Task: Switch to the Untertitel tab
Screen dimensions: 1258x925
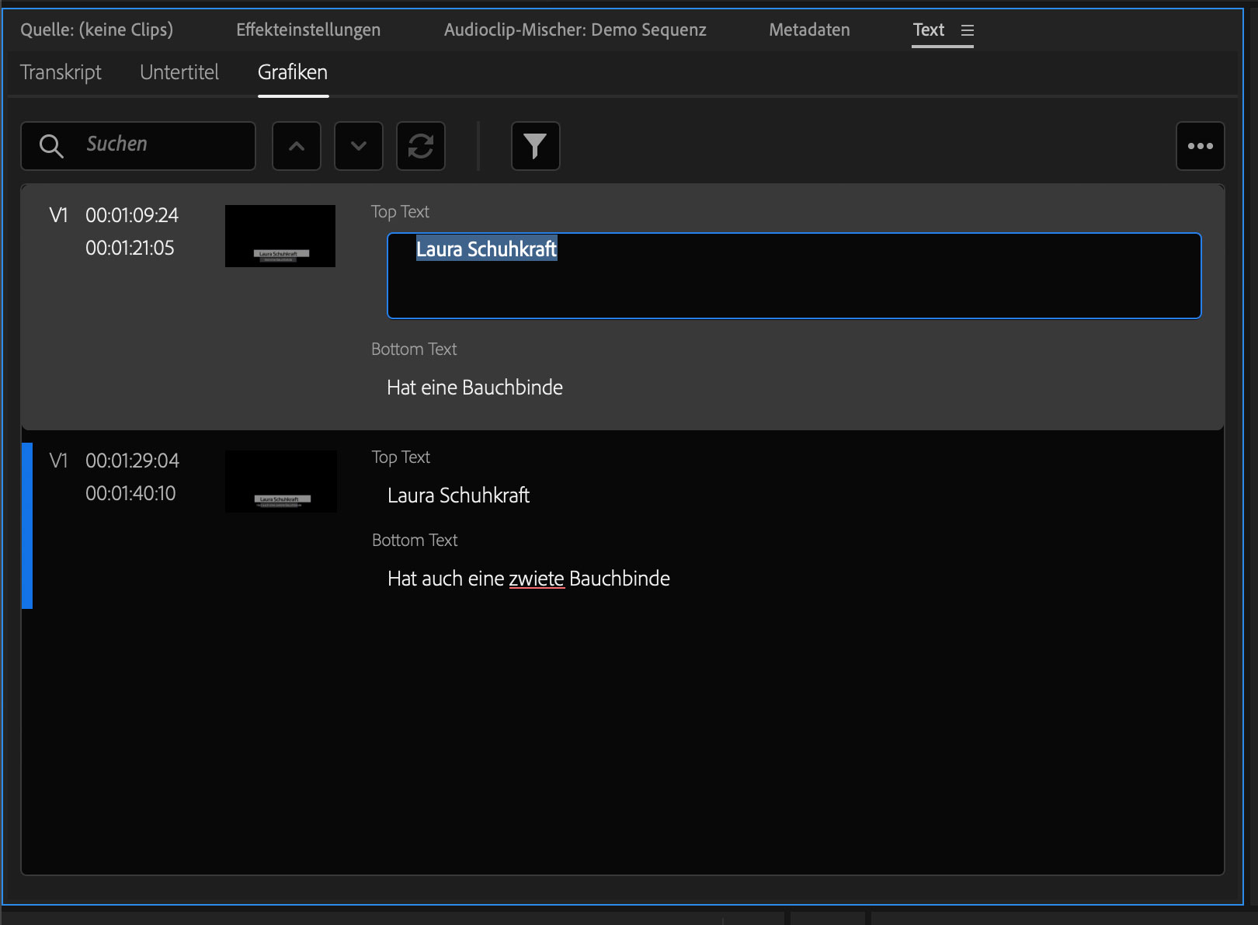Action: [x=179, y=72]
